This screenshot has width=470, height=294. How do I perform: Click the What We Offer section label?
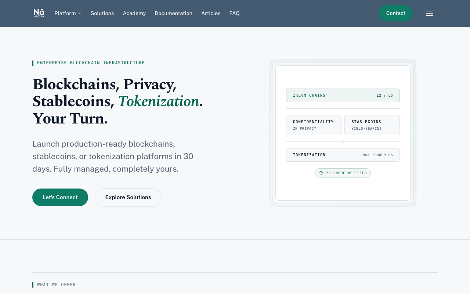(x=57, y=285)
